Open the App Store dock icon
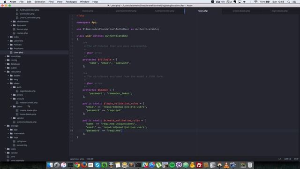 pyautogui.click(x=151, y=165)
